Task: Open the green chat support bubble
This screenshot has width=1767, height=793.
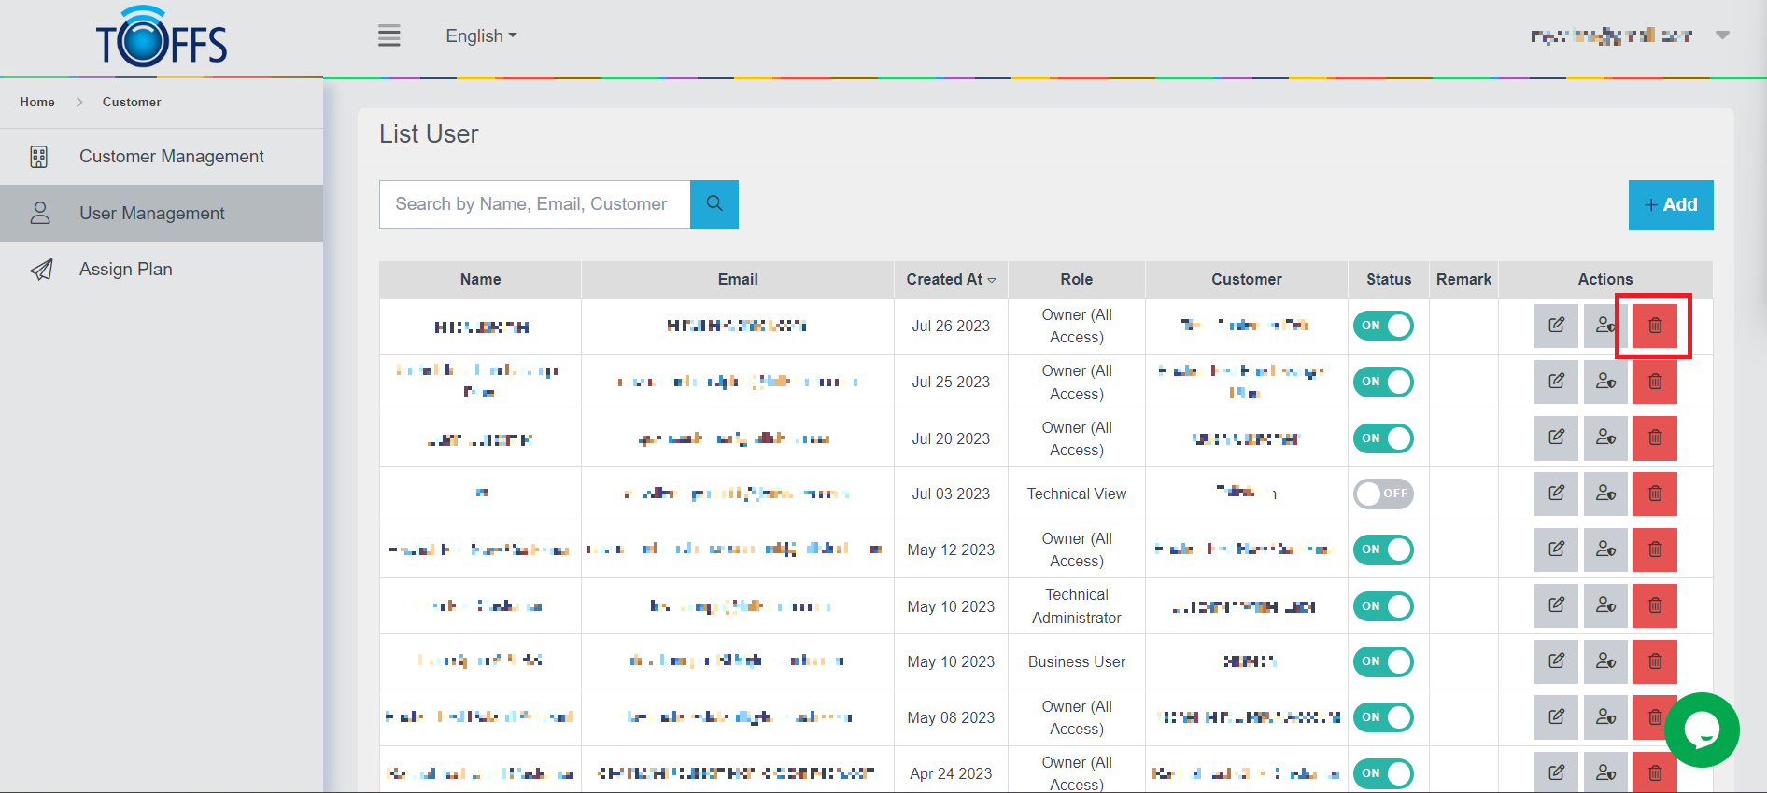Action: click(1702, 730)
